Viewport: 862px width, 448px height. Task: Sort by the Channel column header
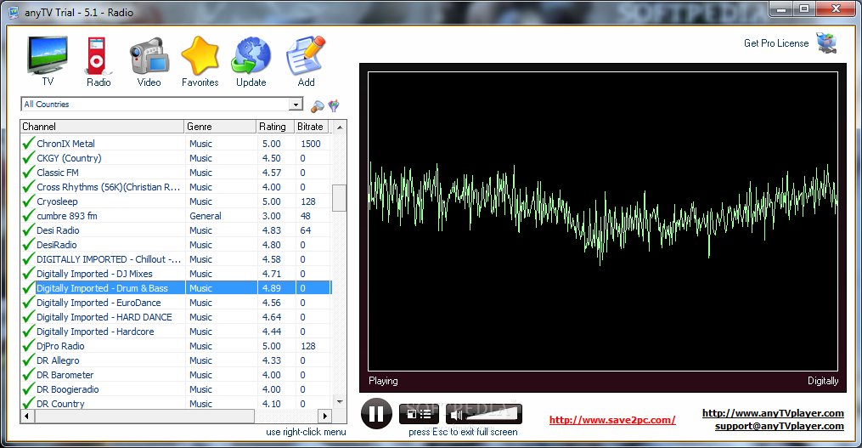coord(102,127)
